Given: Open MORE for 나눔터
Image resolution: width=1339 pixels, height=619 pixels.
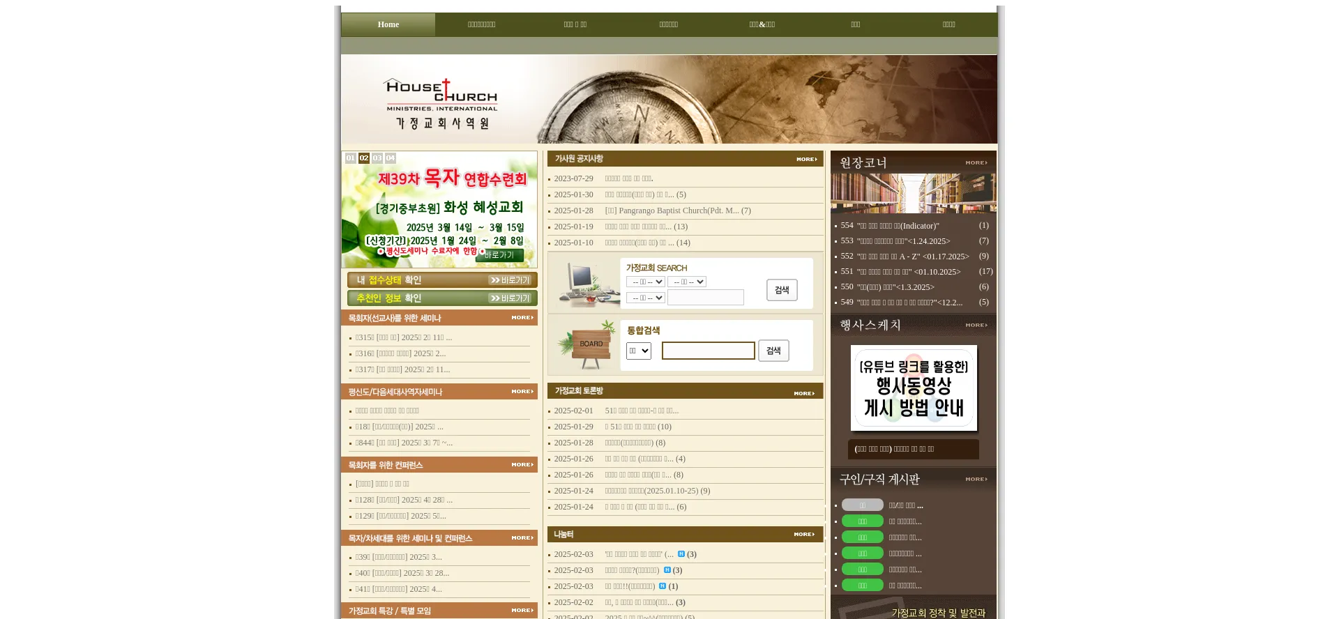Looking at the screenshot, I should 804,535.
